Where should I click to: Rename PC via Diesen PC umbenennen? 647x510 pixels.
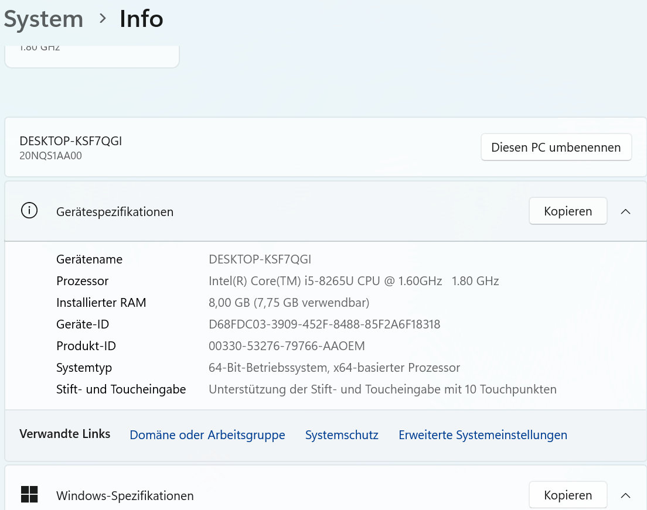(x=556, y=147)
